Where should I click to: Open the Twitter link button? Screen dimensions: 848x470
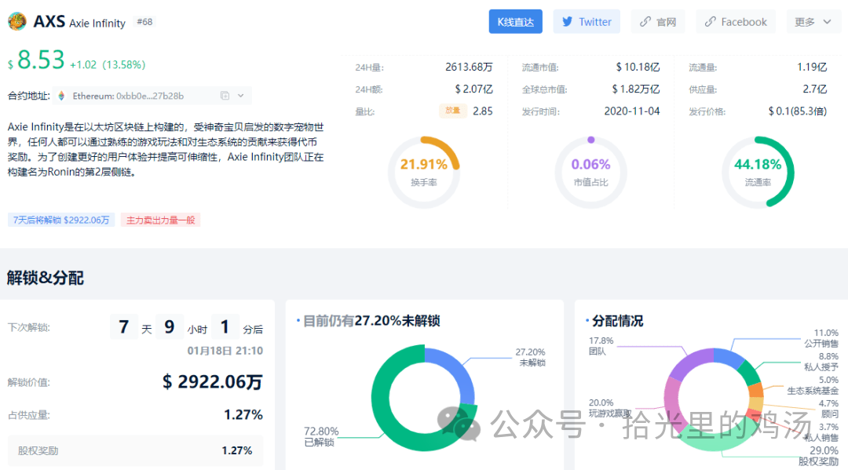[x=587, y=22]
